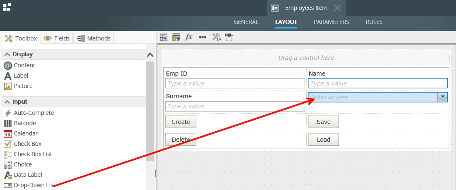Viewport: 456px width, 190px height.
Task: Click the Delete button
Action: [181, 140]
